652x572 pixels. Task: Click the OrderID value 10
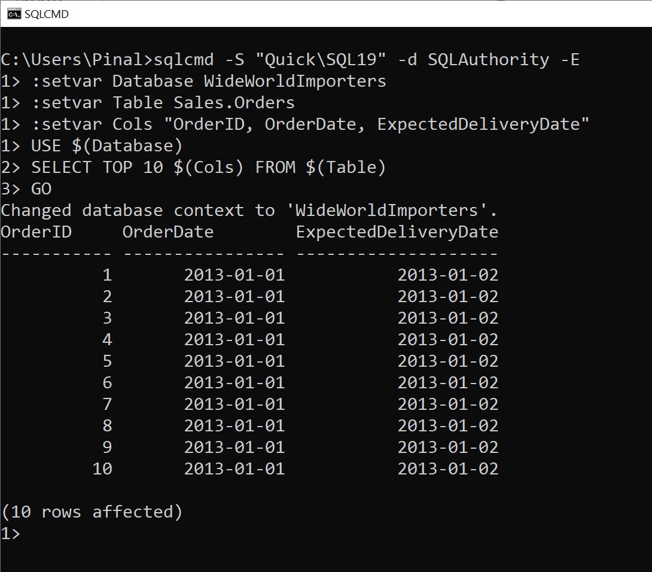pos(102,468)
